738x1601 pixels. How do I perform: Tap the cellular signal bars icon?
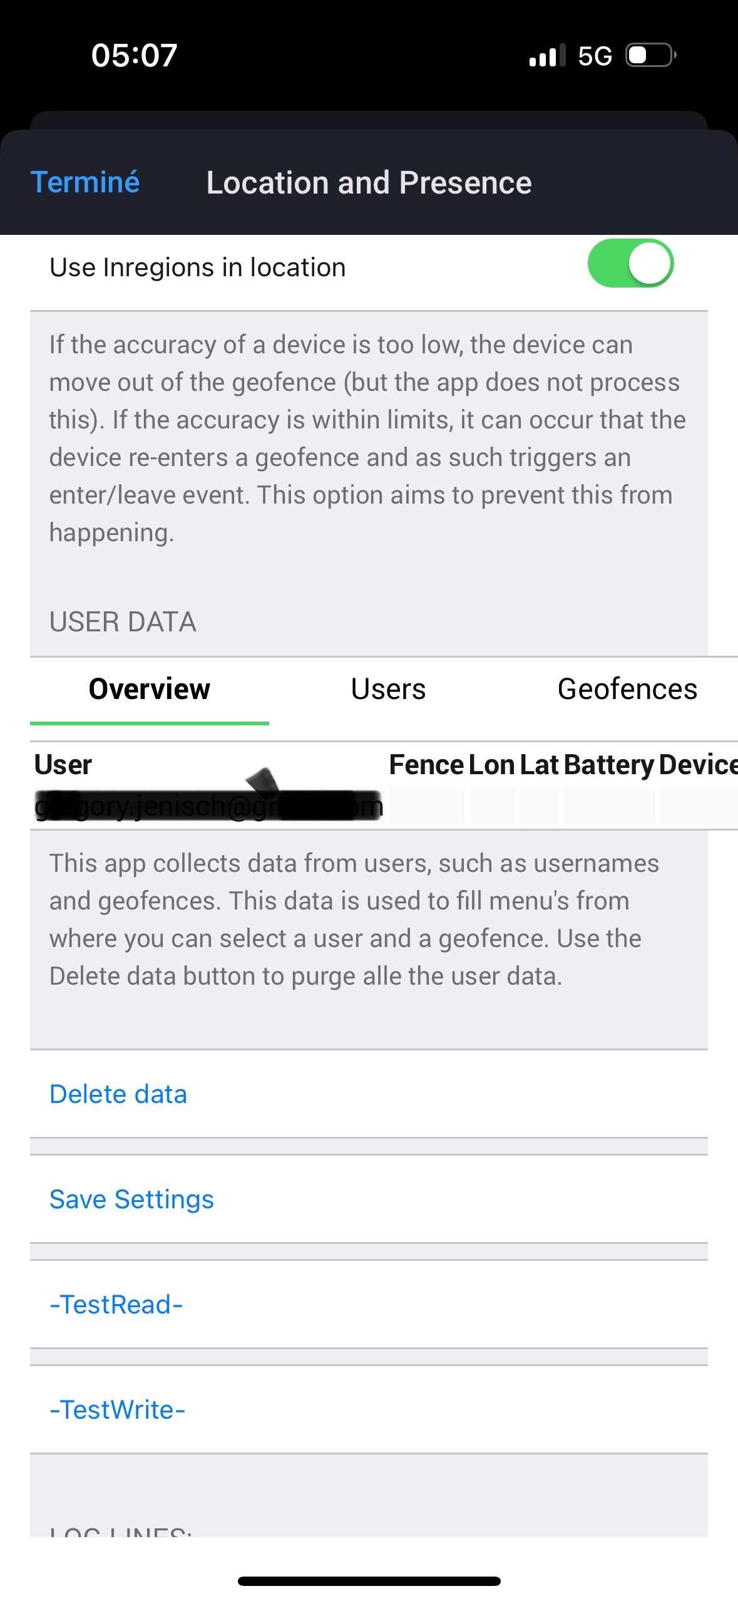click(547, 55)
